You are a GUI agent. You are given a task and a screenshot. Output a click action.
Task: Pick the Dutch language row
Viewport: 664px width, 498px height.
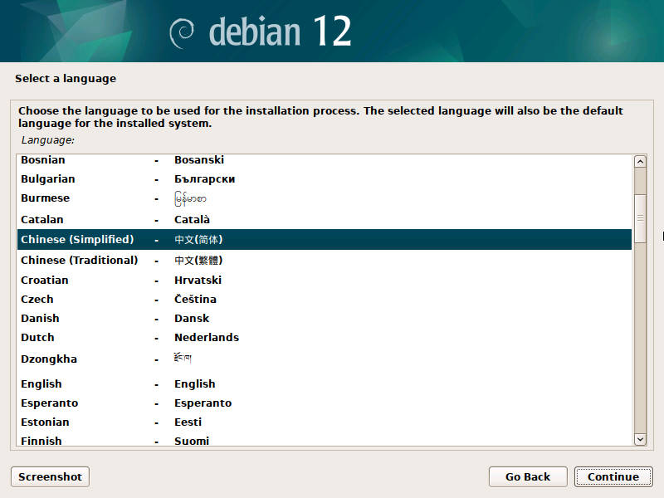(x=37, y=337)
